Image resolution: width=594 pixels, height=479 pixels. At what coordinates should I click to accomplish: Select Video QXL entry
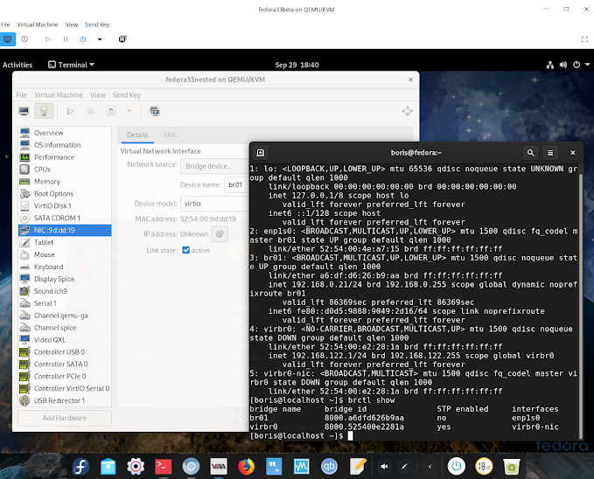click(65, 340)
